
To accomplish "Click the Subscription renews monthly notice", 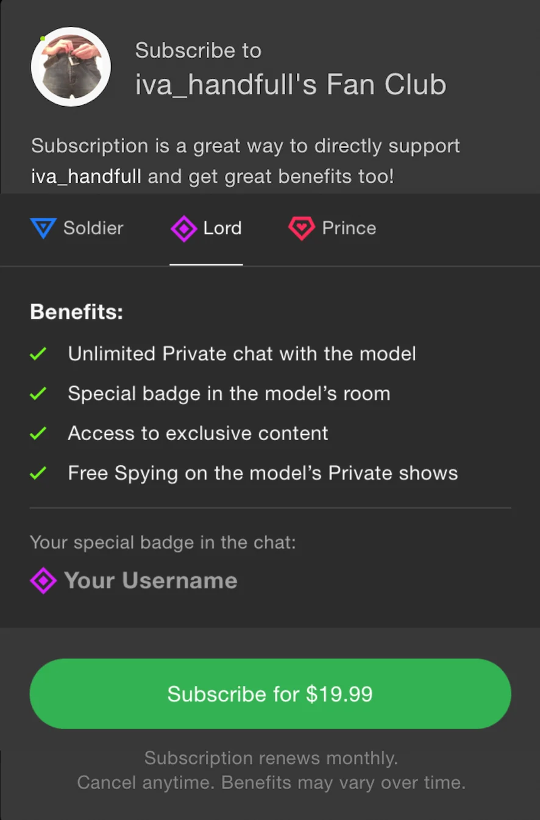I will [x=271, y=758].
